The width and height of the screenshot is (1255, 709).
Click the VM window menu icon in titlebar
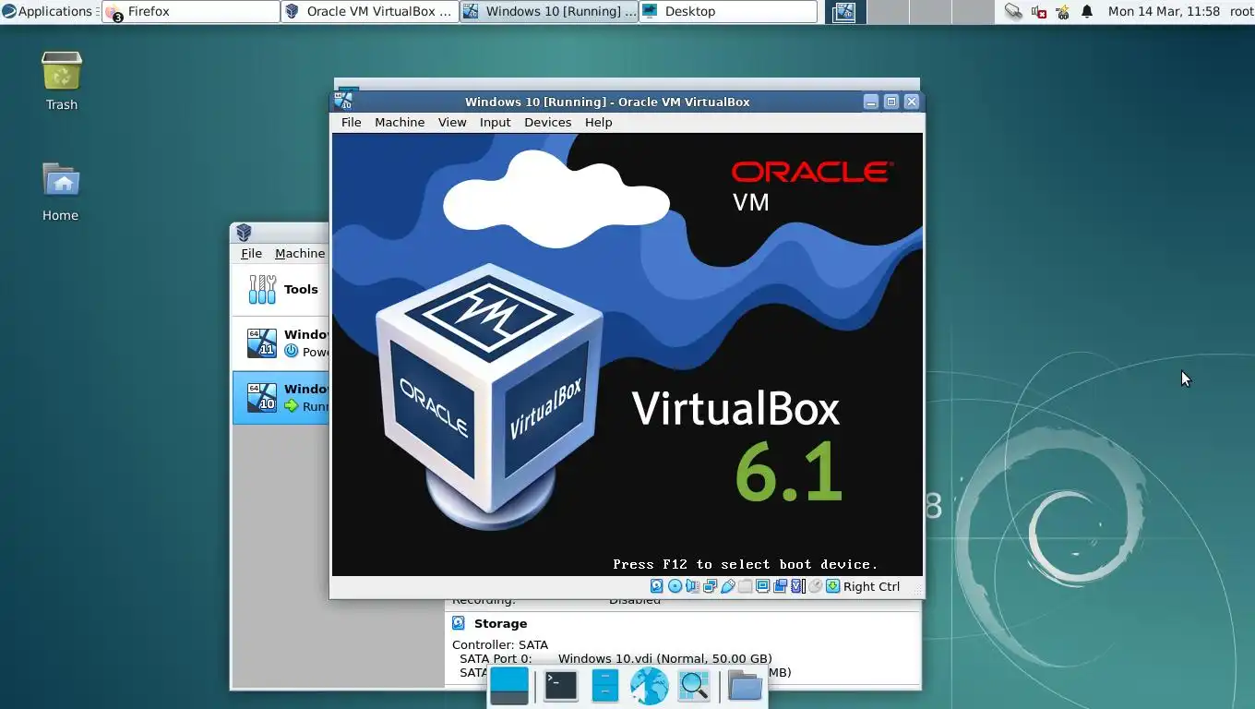(343, 101)
